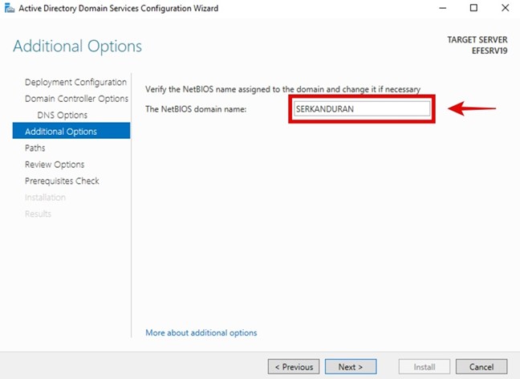The width and height of the screenshot is (520, 379).
Task: Click the EFESRV19 target server name
Action: click(x=490, y=51)
